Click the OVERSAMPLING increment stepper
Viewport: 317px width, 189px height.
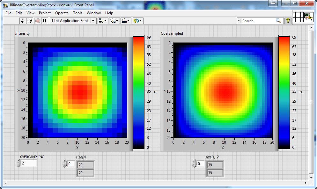[x=19, y=161]
